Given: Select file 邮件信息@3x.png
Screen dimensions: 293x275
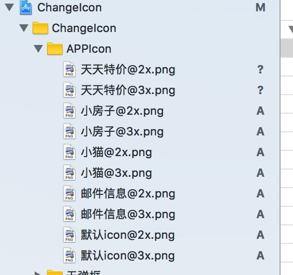Looking at the screenshot, I should [128, 215].
